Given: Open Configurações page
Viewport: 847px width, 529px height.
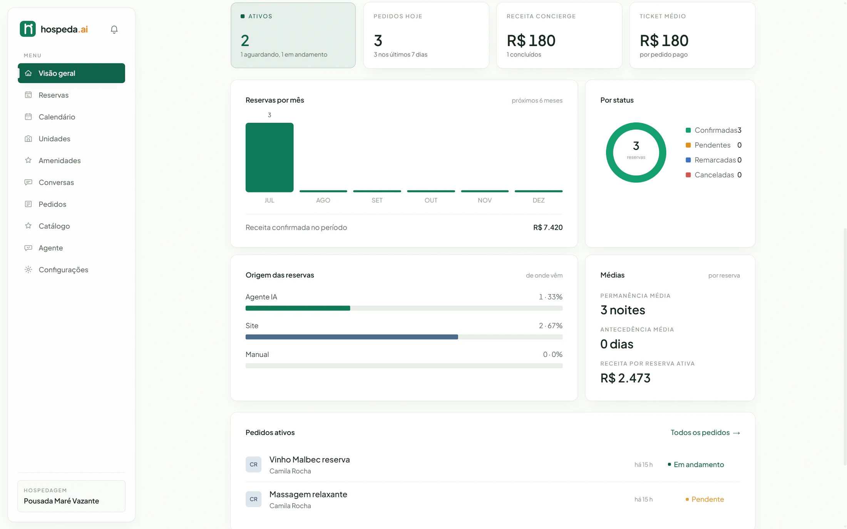Looking at the screenshot, I should [x=71, y=269].
